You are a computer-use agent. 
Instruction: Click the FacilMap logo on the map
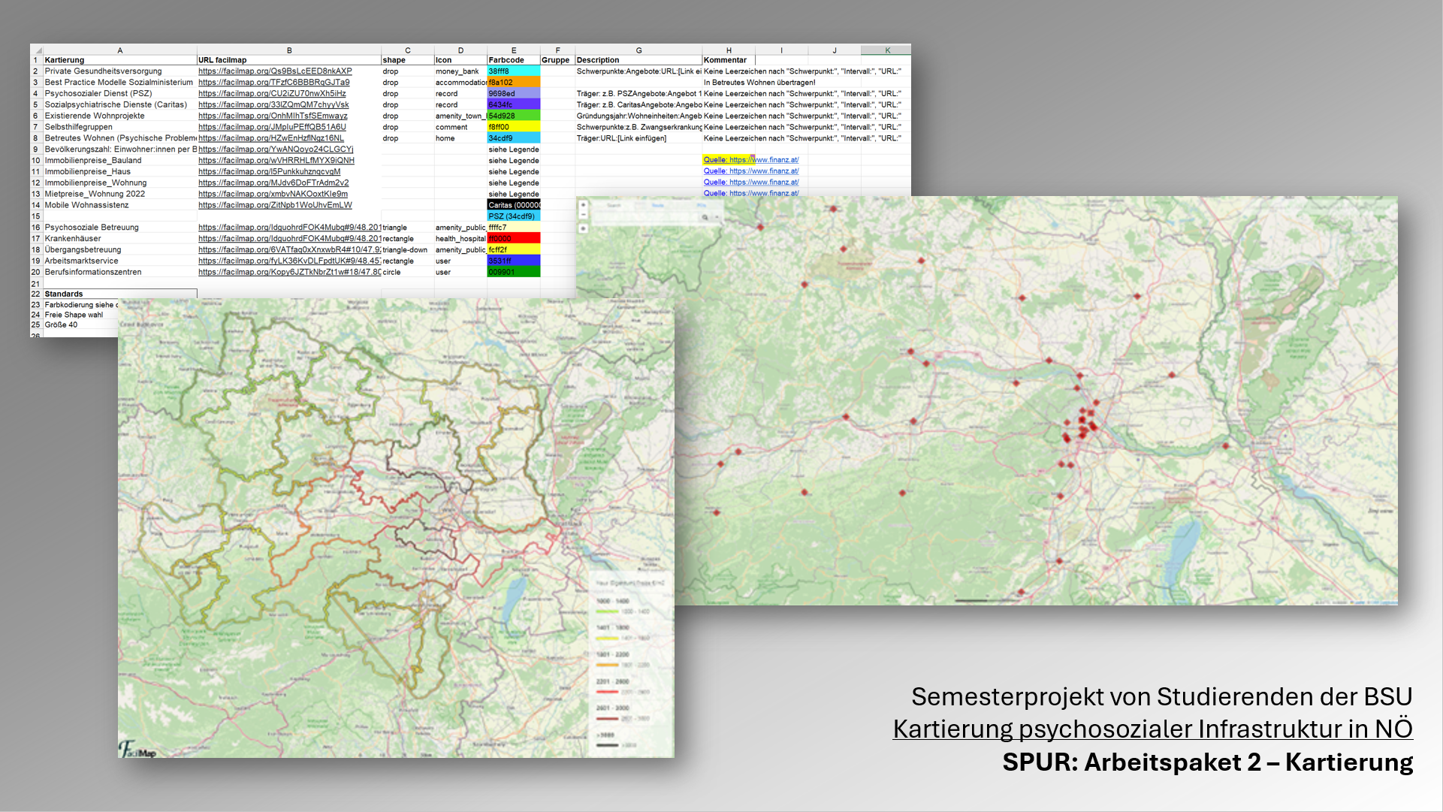[x=137, y=749]
